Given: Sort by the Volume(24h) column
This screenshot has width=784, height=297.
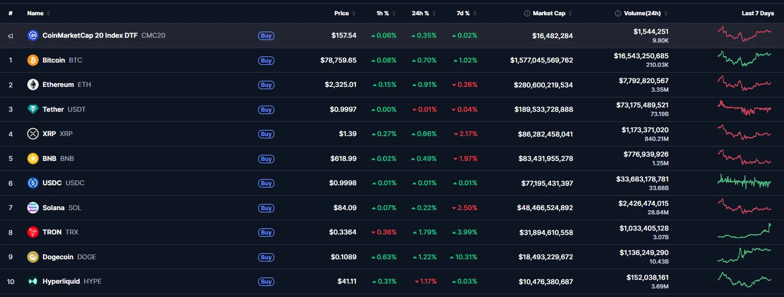Looking at the screenshot, I should point(645,13).
